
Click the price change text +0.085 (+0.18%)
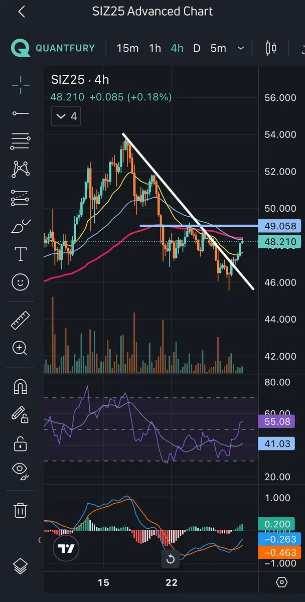pos(130,97)
